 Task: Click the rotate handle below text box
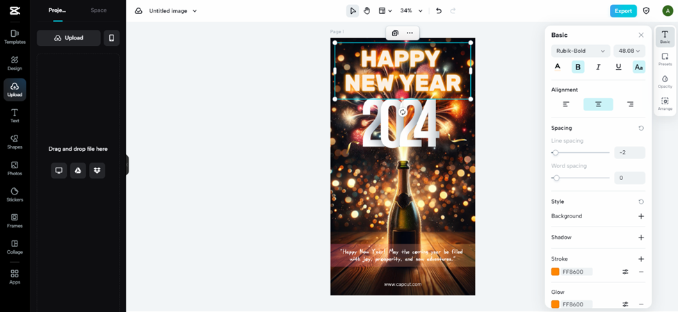point(403,113)
